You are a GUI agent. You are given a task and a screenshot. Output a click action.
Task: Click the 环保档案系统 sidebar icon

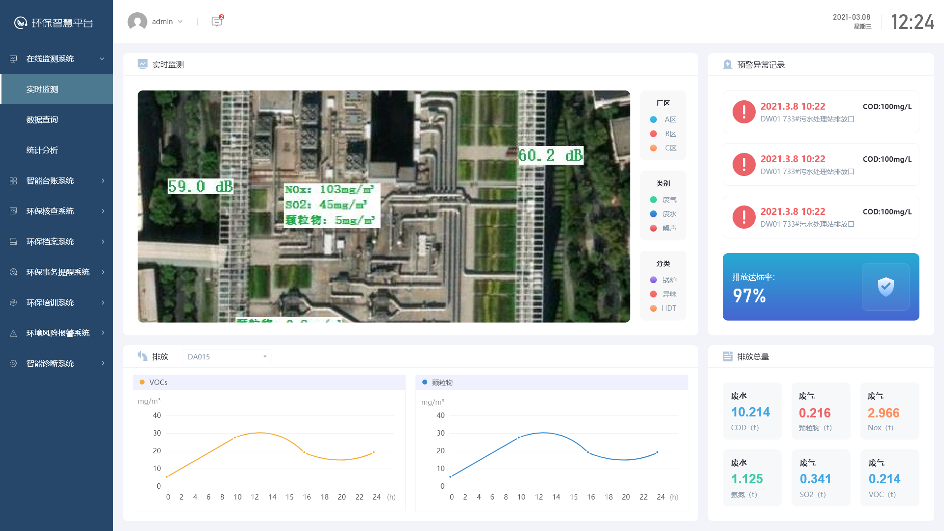pos(13,241)
